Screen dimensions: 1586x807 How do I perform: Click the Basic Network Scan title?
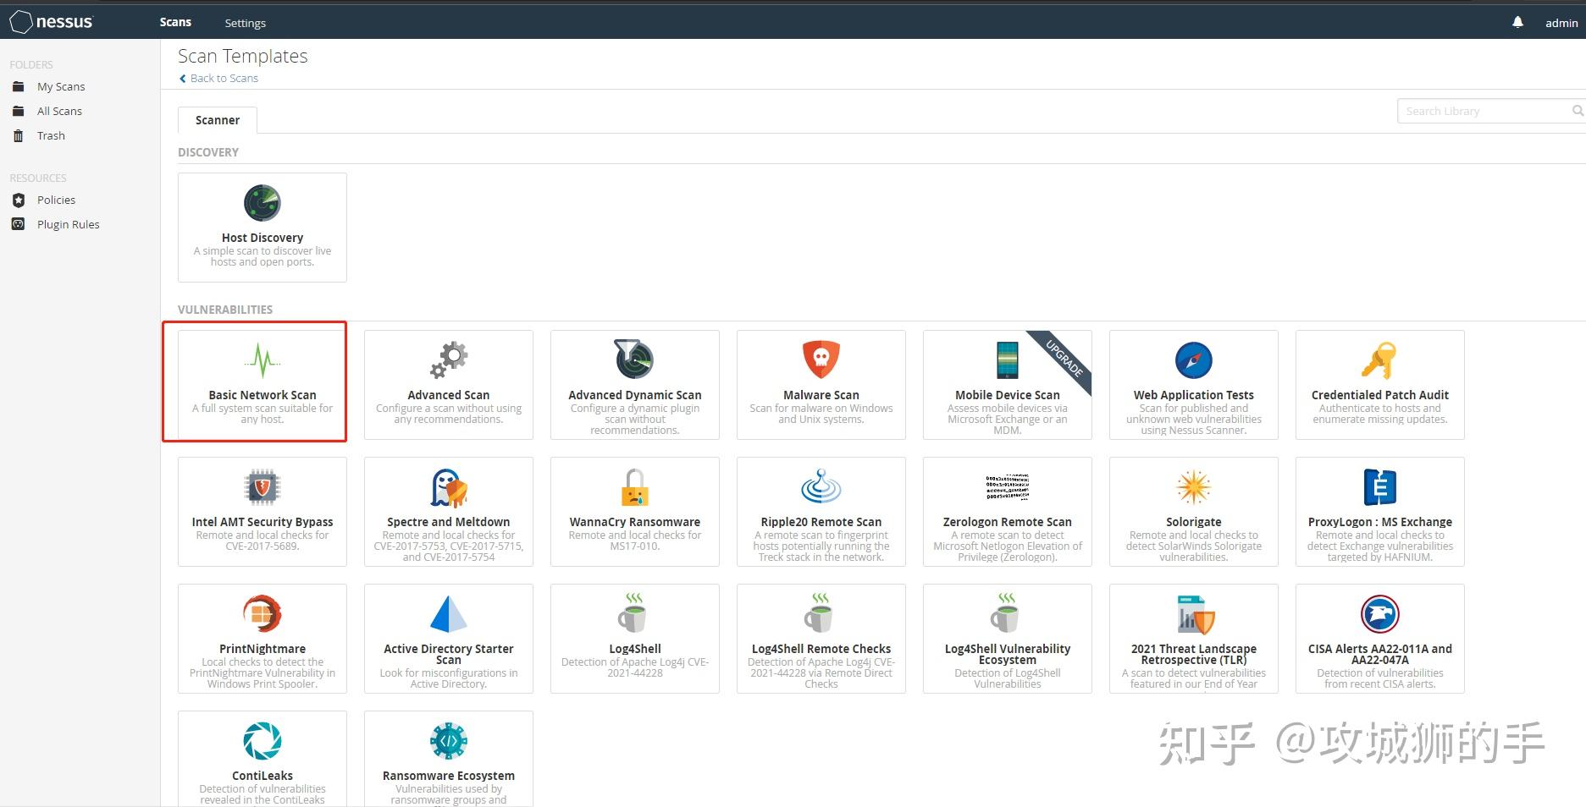pos(262,395)
